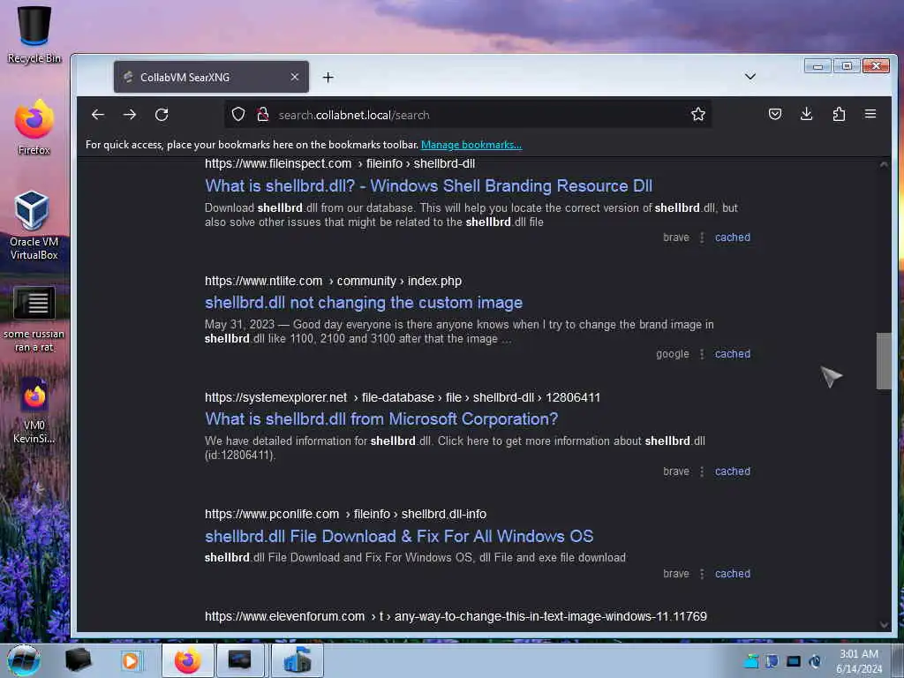Switch to the Firefox taskbar button
904x678 pixels.
pyautogui.click(x=187, y=660)
